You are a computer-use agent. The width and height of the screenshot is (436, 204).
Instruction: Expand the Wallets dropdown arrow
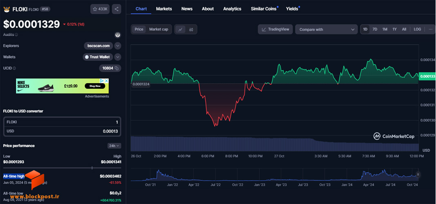coord(118,57)
